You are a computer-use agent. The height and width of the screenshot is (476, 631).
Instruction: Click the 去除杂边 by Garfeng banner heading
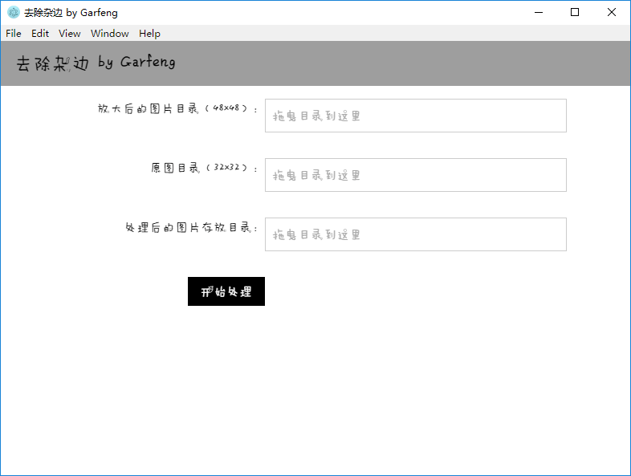tap(96, 63)
